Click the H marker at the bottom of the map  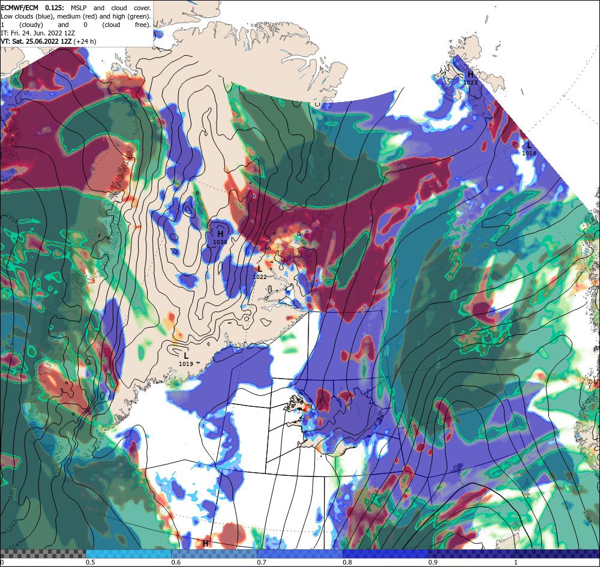point(205,543)
